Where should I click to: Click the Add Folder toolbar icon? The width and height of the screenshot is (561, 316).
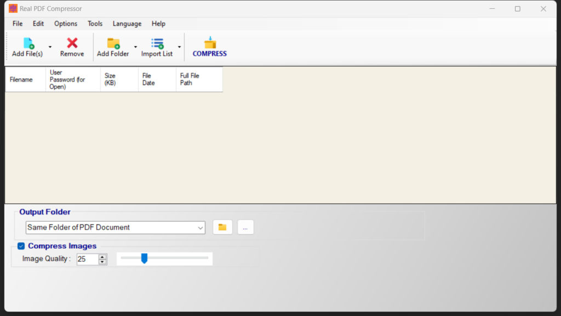113,43
